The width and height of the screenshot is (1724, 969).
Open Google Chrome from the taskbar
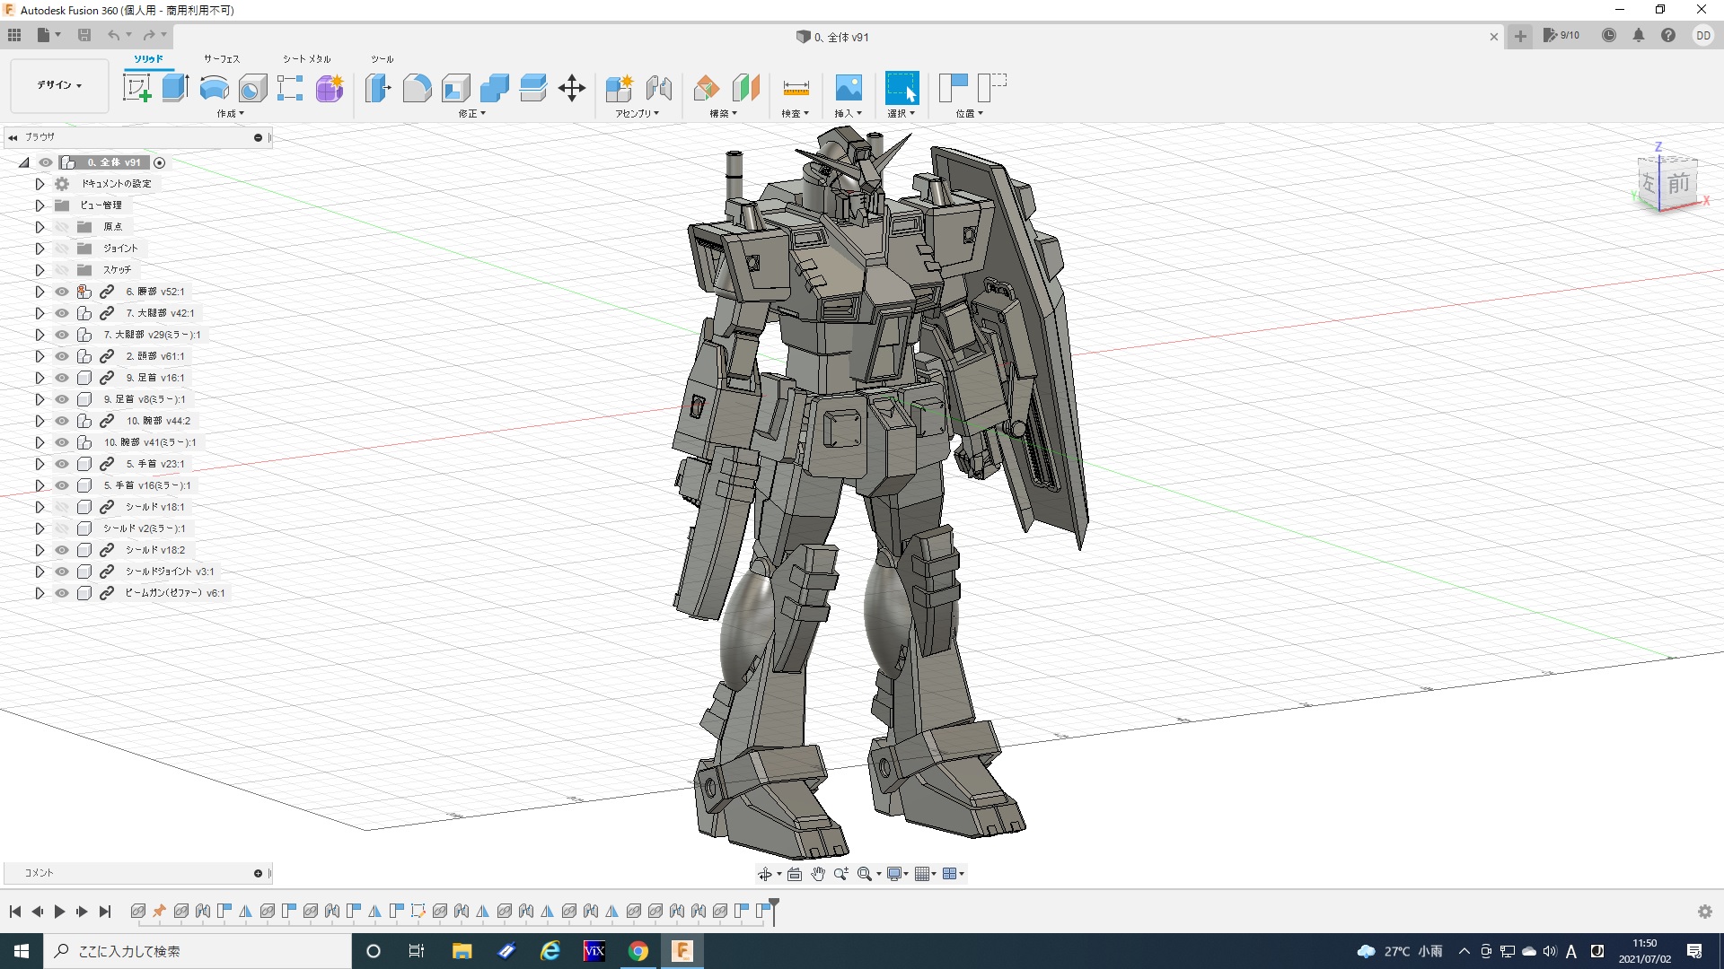click(x=638, y=951)
